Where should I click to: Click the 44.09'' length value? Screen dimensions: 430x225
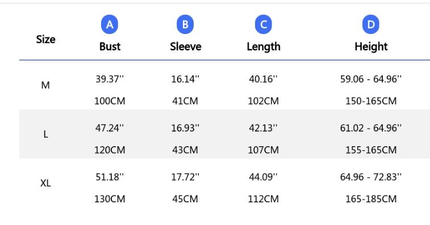(263, 177)
